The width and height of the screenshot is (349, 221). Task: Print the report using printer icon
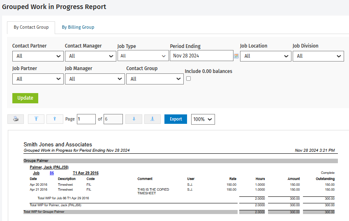click(16, 119)
